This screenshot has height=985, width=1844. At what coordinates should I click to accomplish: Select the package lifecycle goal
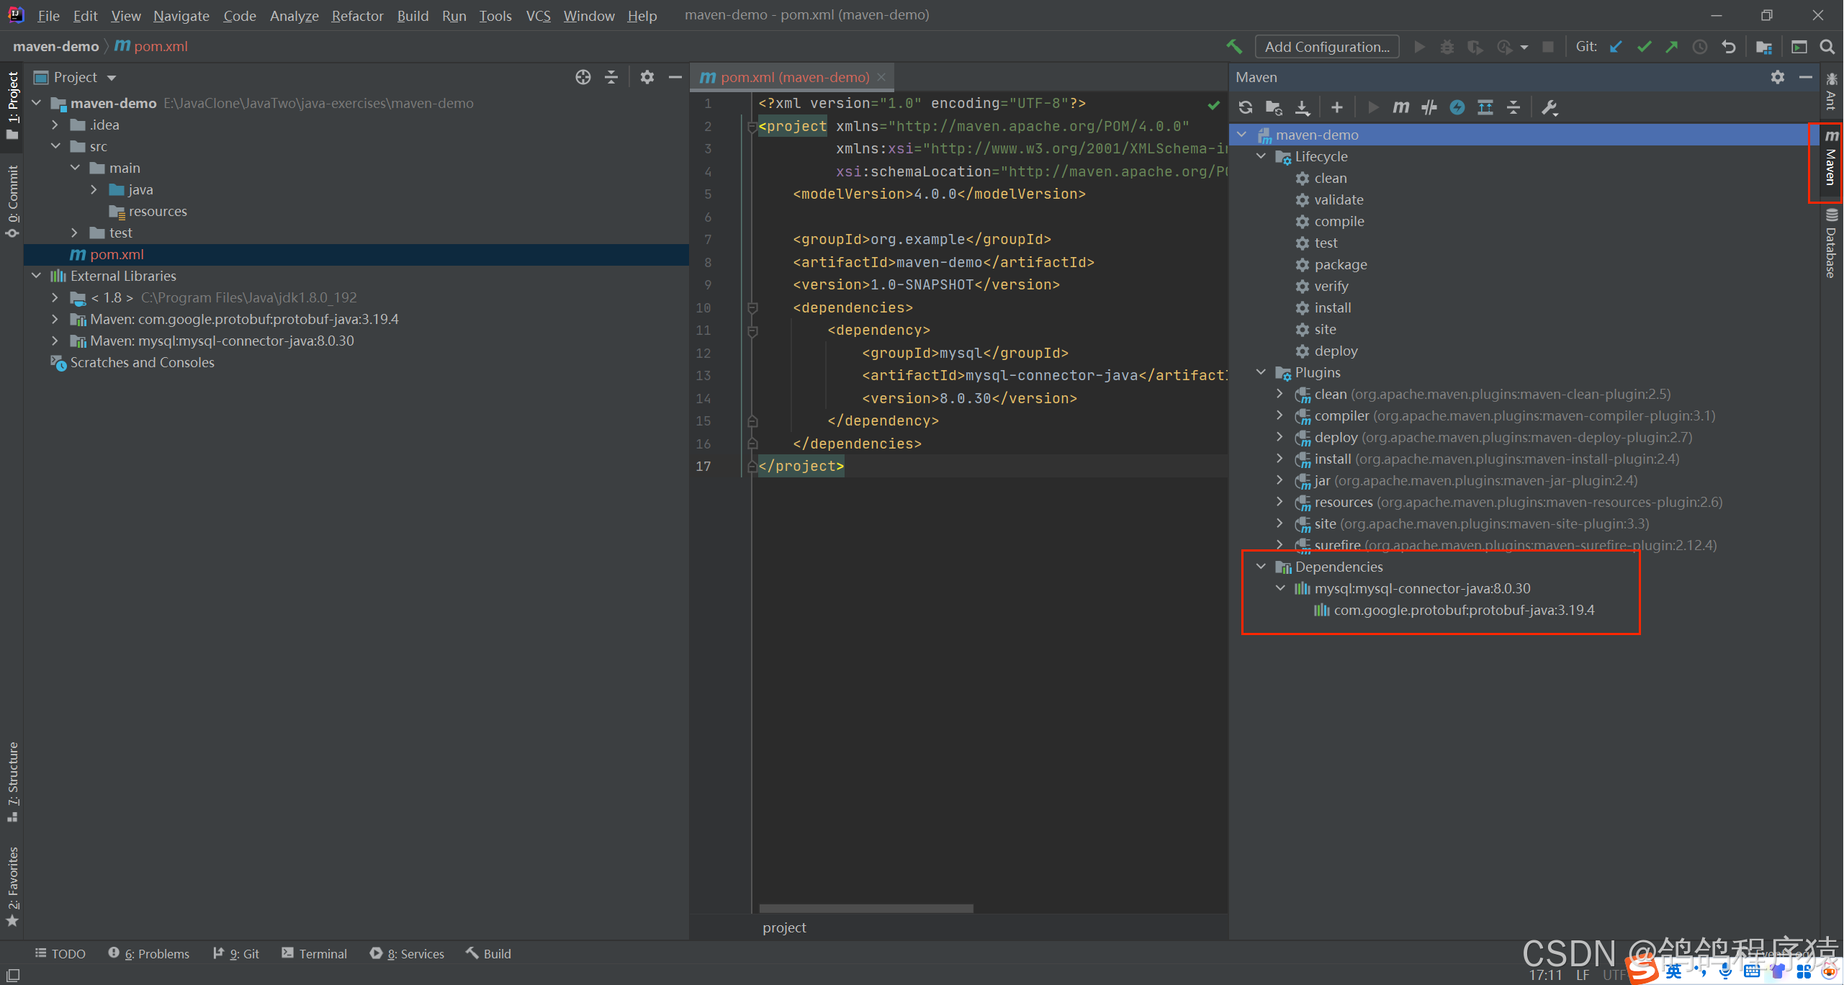pyautogui.click(x=1340, y=264)
